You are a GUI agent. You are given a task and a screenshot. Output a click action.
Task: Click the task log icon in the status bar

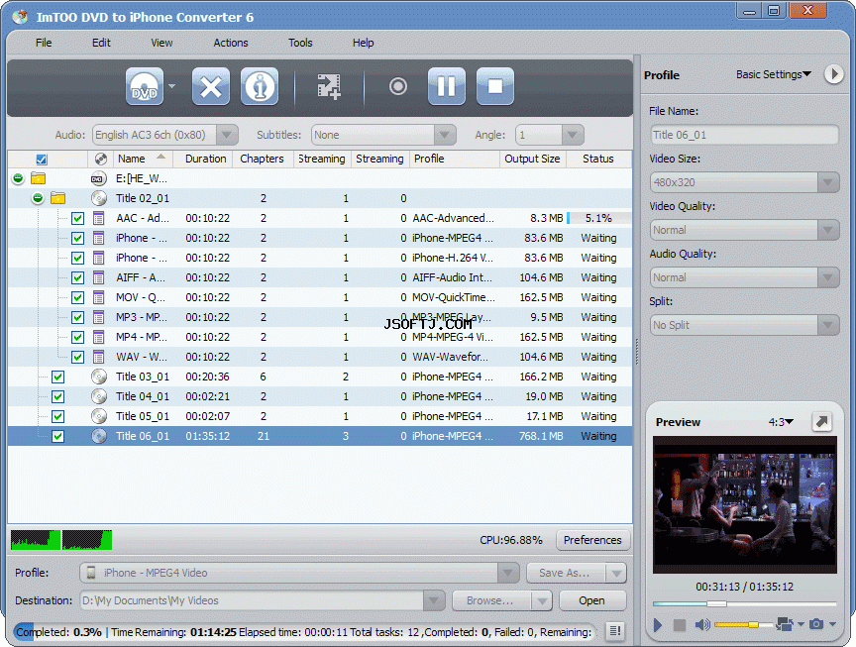point(615,631)
